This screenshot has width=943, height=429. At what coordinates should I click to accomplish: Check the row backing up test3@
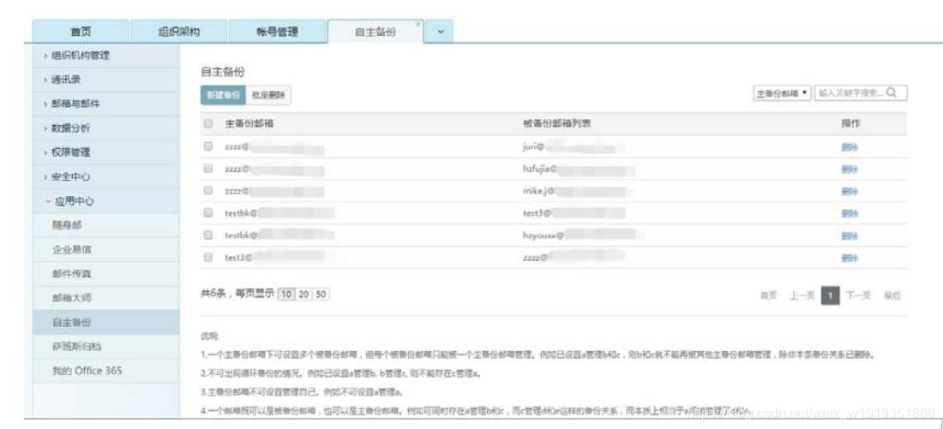208,212
